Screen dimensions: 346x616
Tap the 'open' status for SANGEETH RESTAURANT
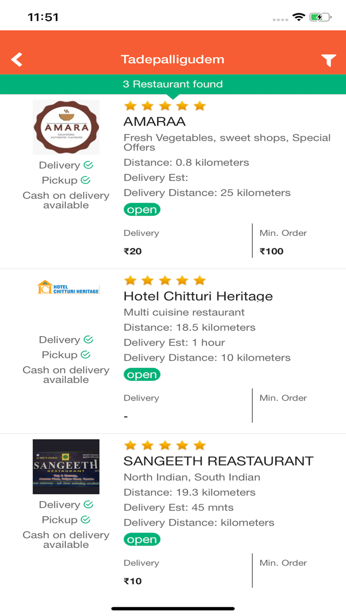[142, 539]
